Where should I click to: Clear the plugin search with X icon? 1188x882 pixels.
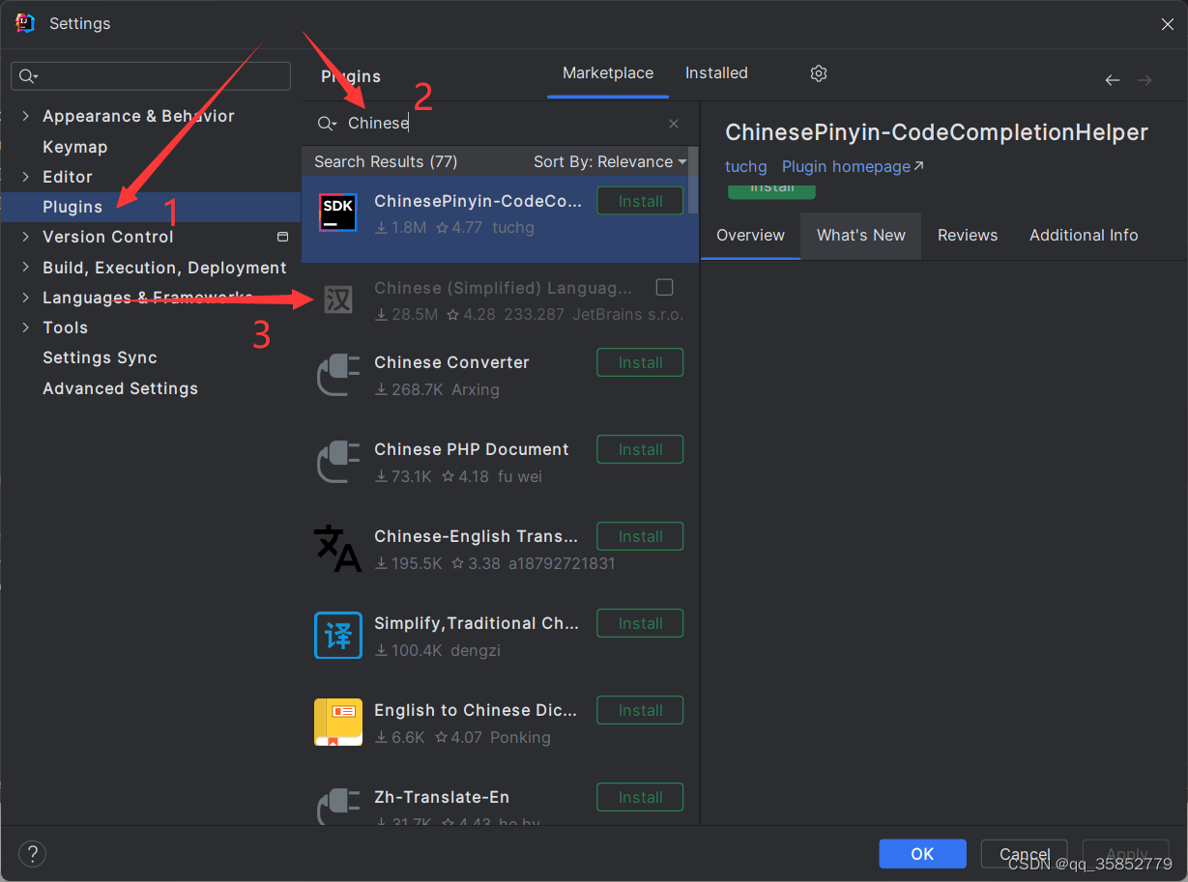(x=674, y=124)
